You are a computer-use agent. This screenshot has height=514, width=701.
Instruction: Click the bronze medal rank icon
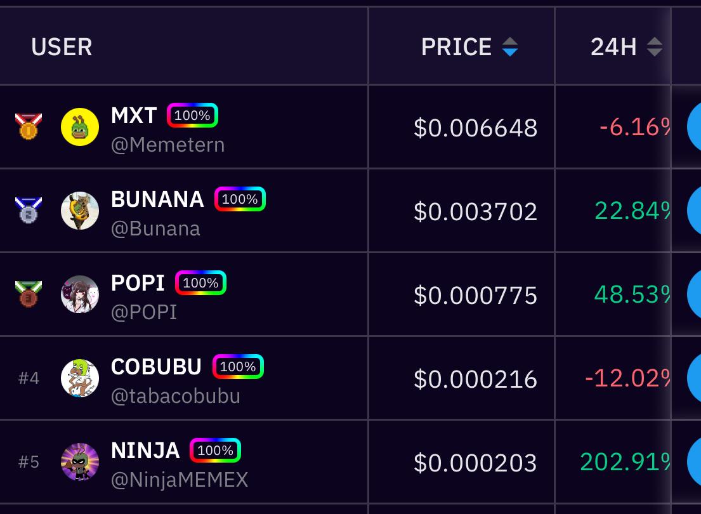pos(29,294)
